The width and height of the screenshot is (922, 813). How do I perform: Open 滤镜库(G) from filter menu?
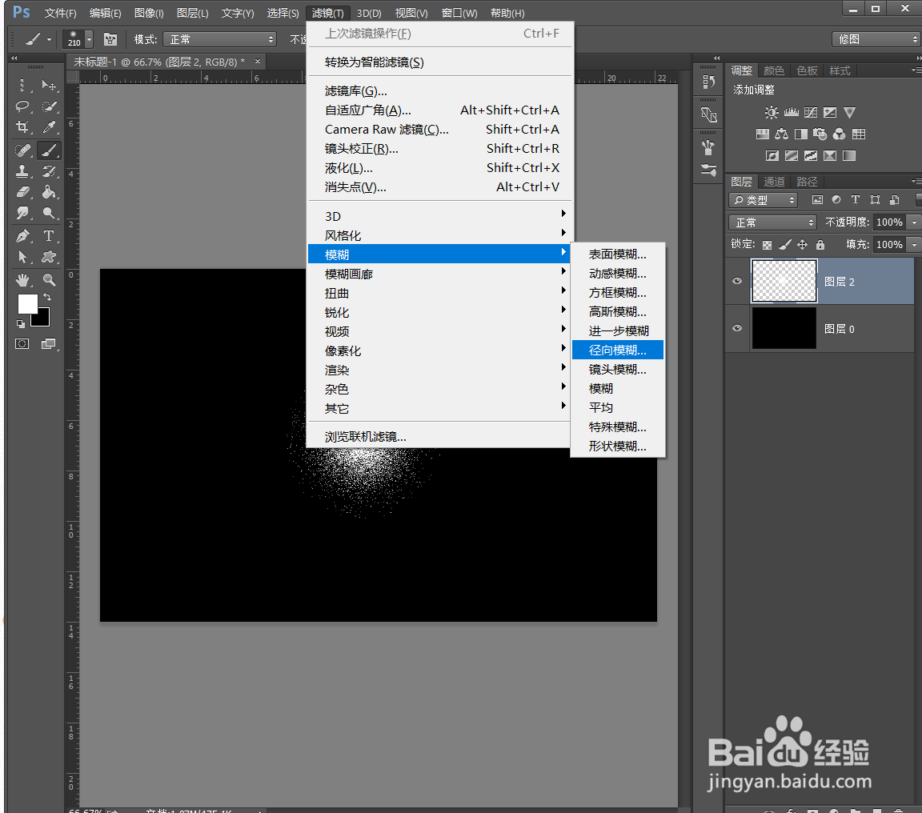pyautogui.click(x=355, y=91)
